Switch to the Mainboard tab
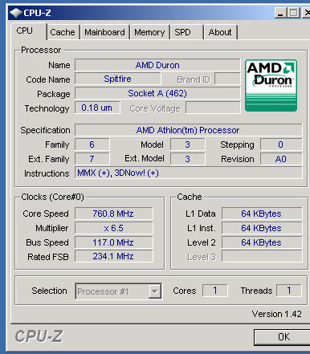Image resolution: width=310 pixels, height=354 pixels. pos(104,32)
